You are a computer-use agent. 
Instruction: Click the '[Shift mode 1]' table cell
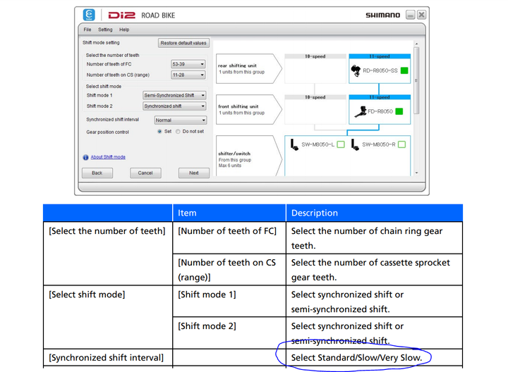coord(229,302)
